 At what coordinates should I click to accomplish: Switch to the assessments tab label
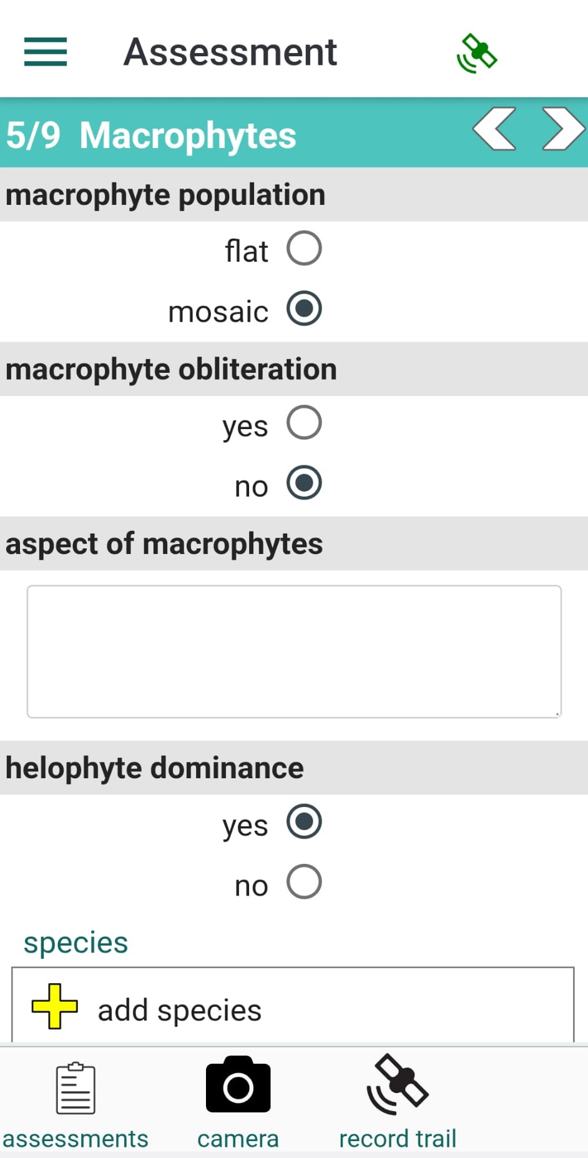point(76,1139)
